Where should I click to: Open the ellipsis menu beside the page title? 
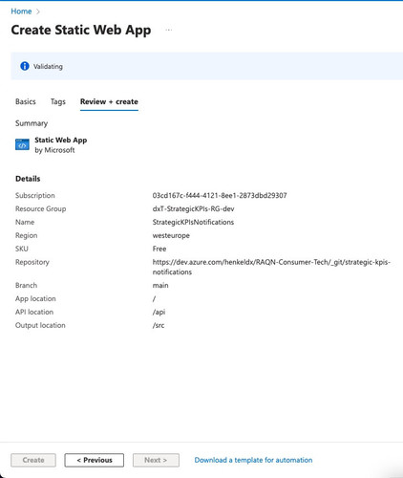coord(169,30)
